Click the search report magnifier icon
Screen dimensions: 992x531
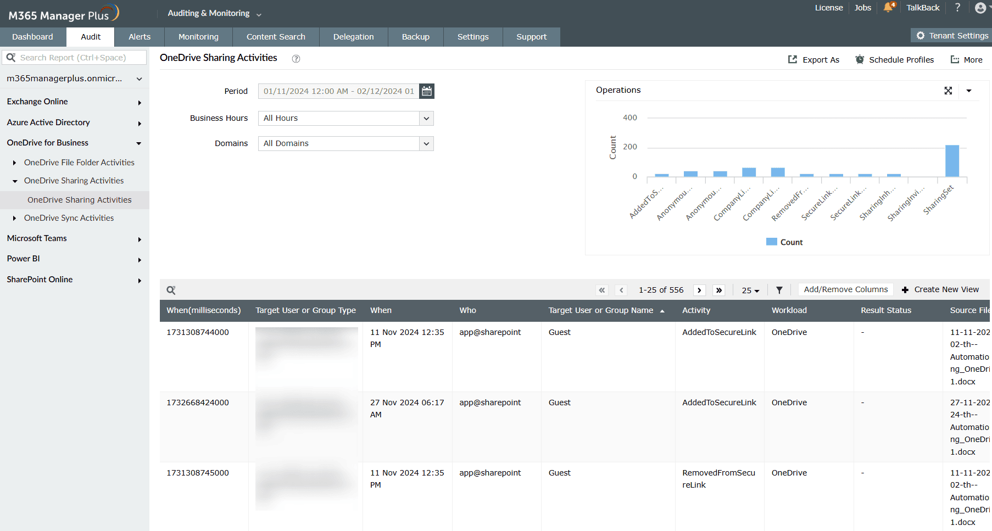point(11,57)
